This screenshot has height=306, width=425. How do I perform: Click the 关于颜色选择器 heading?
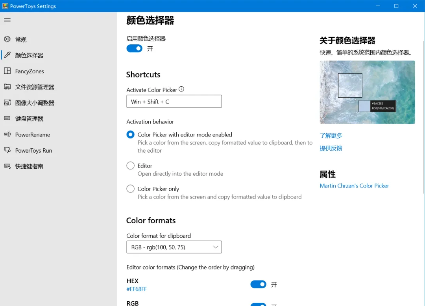click(347, 40)
